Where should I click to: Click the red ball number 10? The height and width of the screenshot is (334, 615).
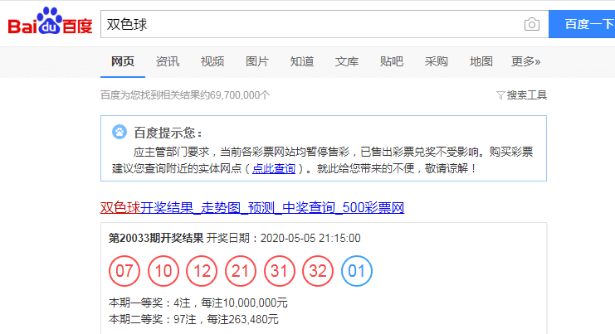pyautogui.click(x=164, y=271)
